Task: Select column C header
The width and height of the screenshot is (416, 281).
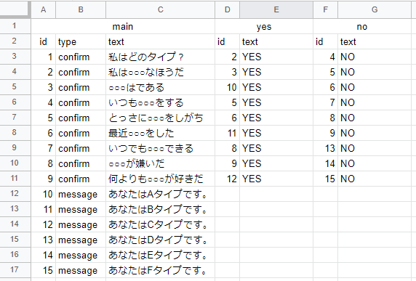Action: point(160,9)
